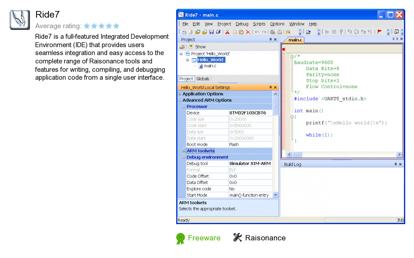Image resolution: width=414 pixels, height=258 pixels.
Task: Click the Print Preview icon
Action: (273, 32)
